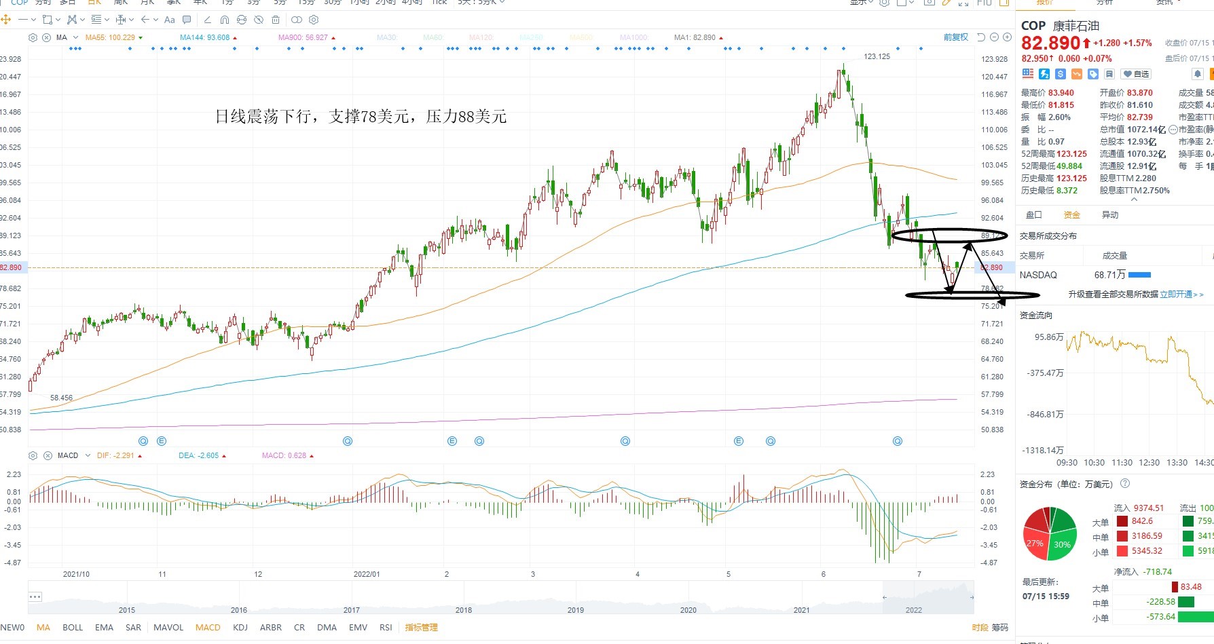Expand the pitchfork tool dropdown arrow
Image resolution: width=1214 pixels, height=644 pixels.
[82, 20]
